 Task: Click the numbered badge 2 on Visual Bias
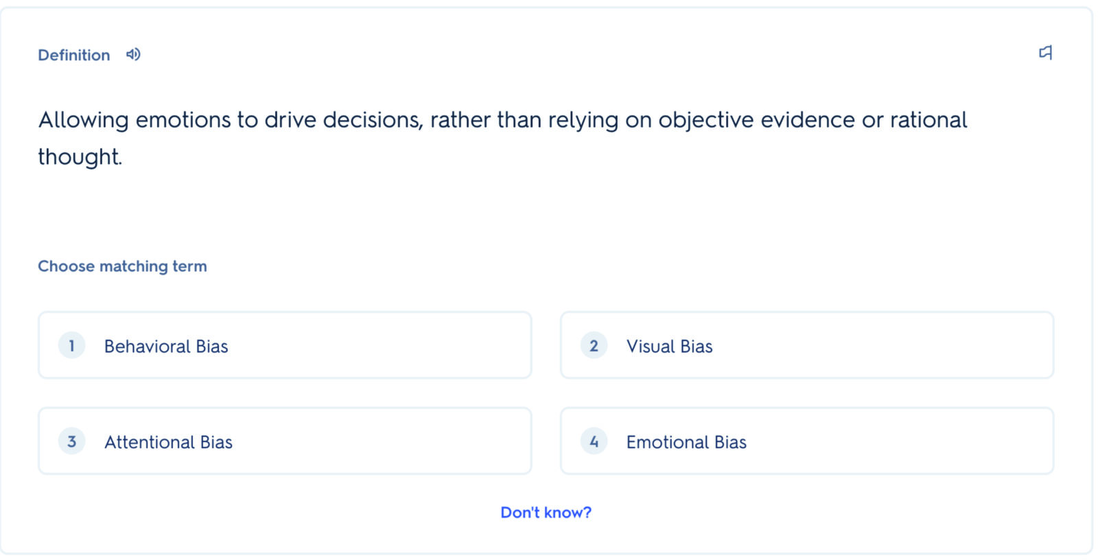pyautogui.click(x=594, y=346)
